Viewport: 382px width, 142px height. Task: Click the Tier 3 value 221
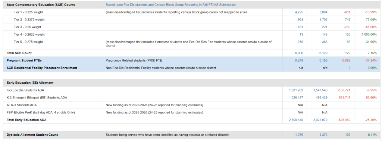(x=325, y=27)
